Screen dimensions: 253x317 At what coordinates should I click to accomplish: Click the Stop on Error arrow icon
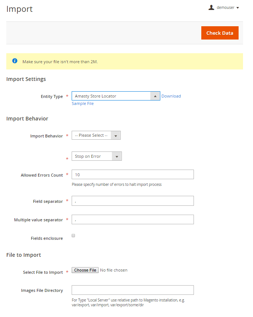[x=117, y=156]
